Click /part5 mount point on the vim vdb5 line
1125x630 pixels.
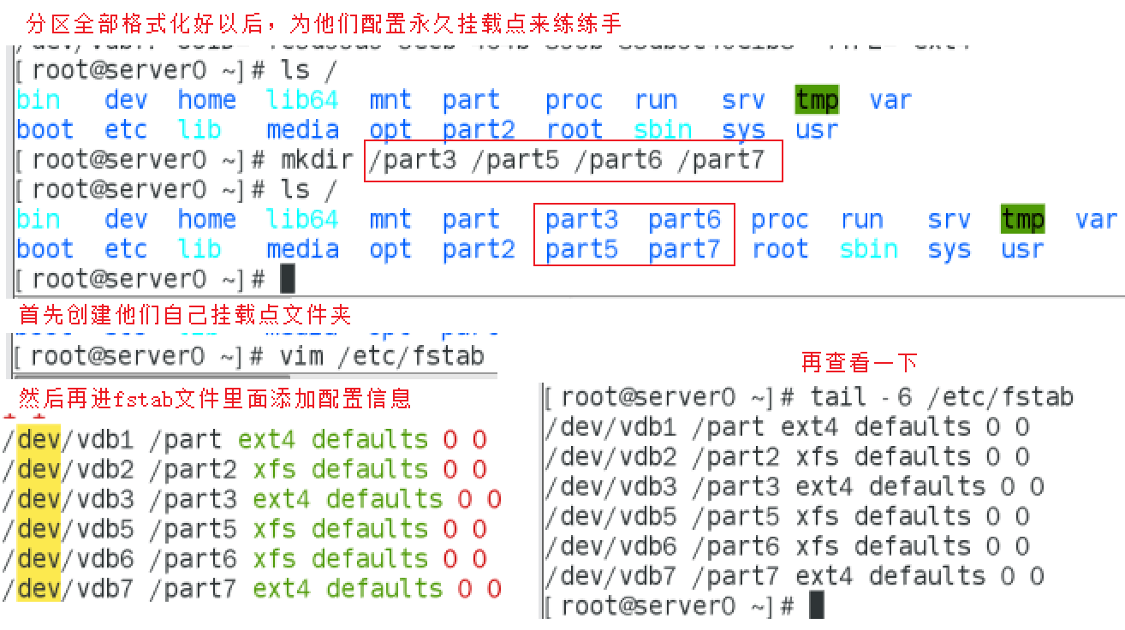coord(193,530)
